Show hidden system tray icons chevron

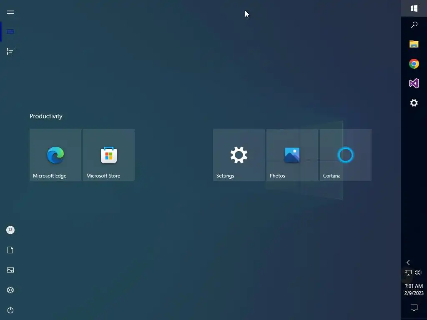408,262
